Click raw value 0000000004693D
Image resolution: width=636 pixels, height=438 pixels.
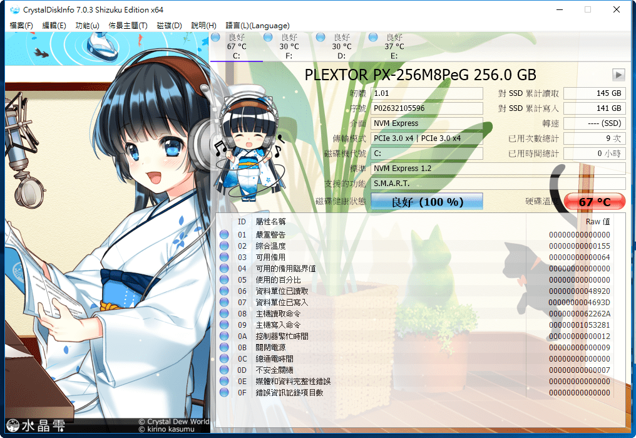click(x=580, y=303)
